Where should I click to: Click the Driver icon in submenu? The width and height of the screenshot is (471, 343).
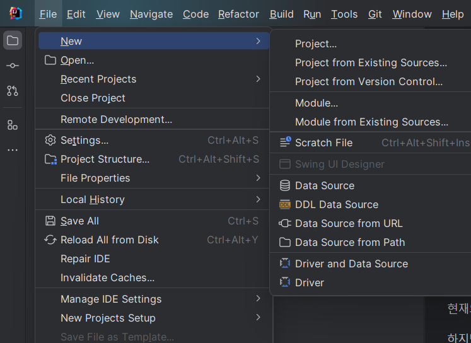(x=285, y=282)
